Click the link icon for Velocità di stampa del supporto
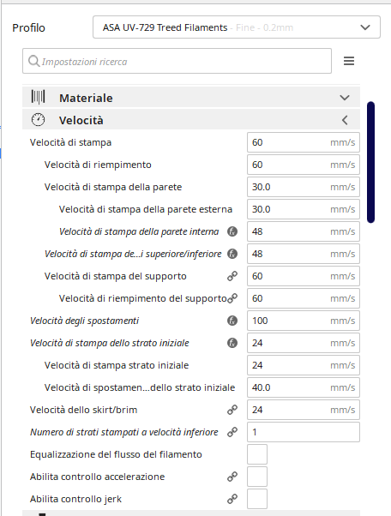Screen dimensions: 391x516 (232, 276)
